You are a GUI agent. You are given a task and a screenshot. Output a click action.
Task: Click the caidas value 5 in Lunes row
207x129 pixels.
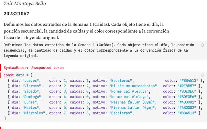click(x=87, y=102)
